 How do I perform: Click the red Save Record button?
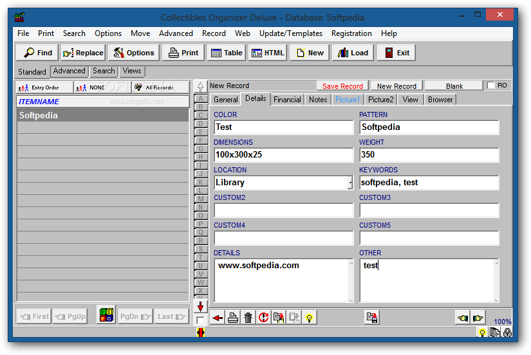click(x=342, y=86)
